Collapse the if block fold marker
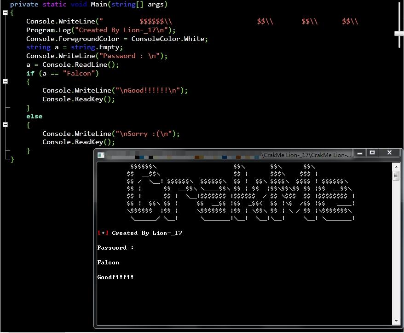The image size is (404, 333). pyautogui.click(x=5, y=82)
